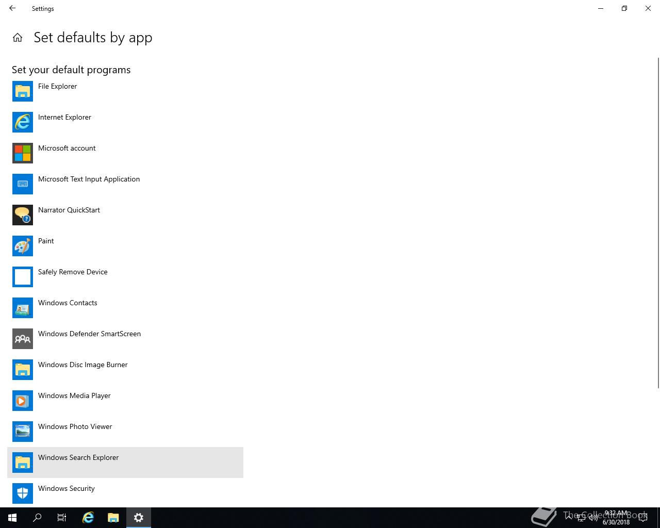
Task: Click the Windows Media Player icon
Action: click(23, 401)
